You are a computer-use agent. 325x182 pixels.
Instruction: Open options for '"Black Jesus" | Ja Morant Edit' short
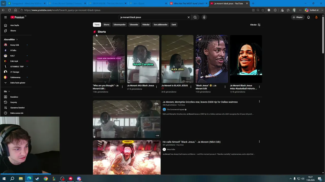[x=225, y=87]
